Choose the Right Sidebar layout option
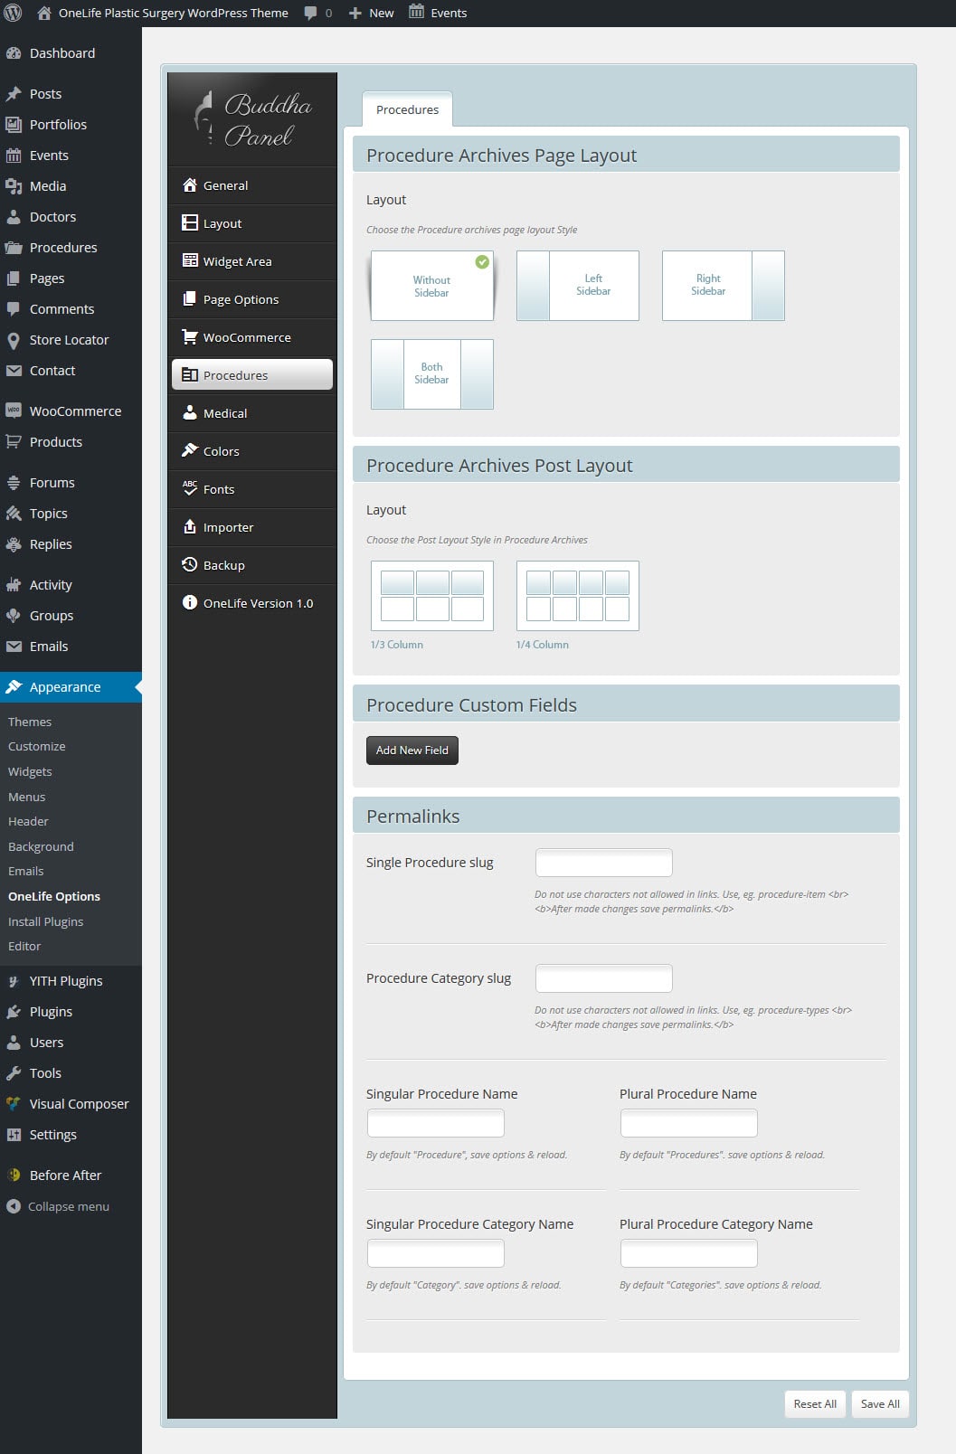 tap(724, 286)
